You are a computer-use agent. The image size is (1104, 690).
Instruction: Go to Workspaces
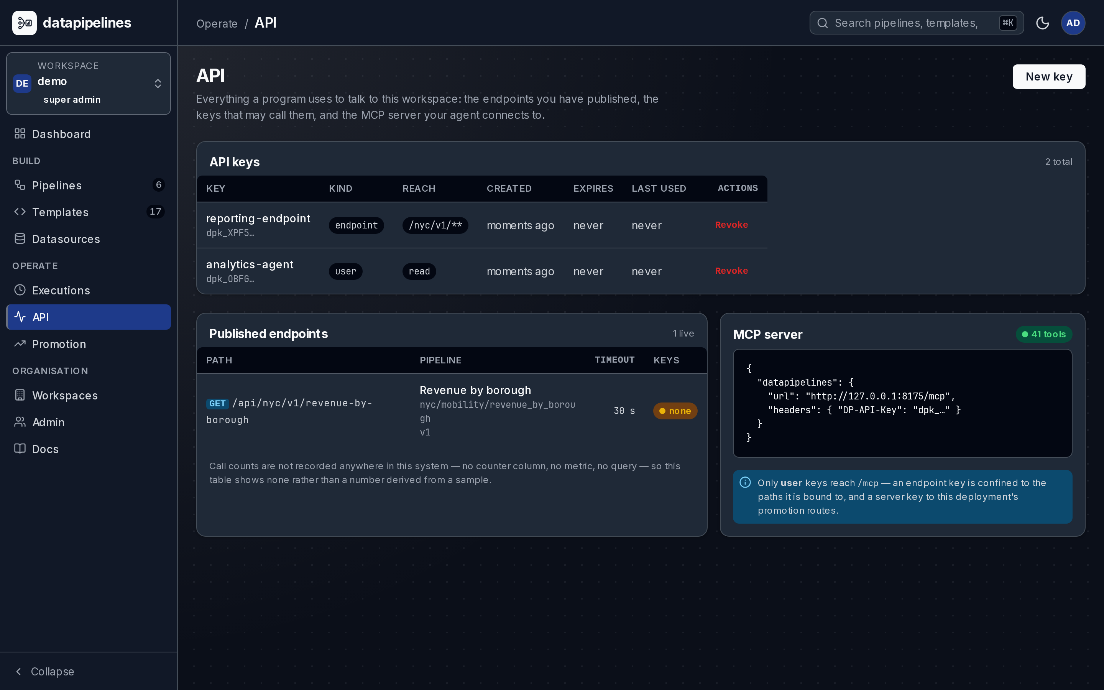coord(89,395)
